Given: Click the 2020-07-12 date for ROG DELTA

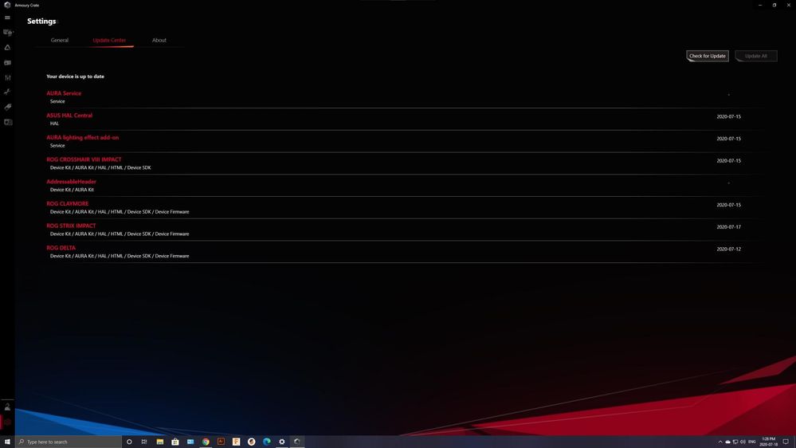Looking at the screenshot, I should [x=728, y=250].
